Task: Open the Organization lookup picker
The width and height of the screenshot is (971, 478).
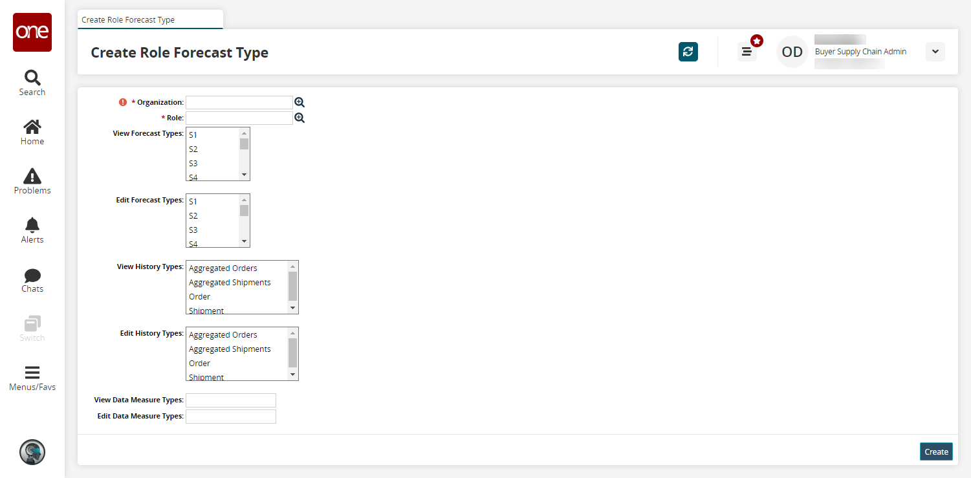Action: coord(300,102)
